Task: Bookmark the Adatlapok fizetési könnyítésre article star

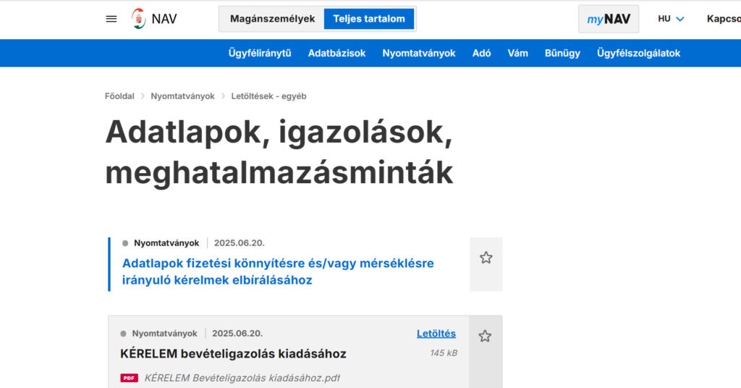Action: tap(486, 258)
